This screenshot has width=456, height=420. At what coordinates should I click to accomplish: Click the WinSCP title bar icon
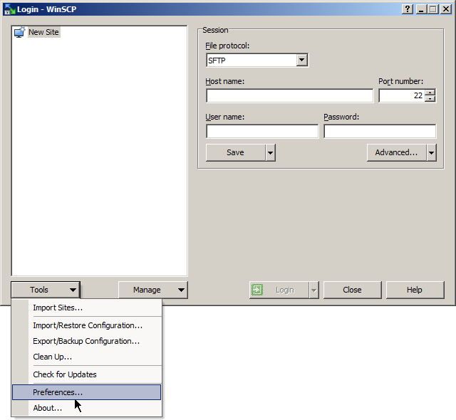[x=9, y=9]
